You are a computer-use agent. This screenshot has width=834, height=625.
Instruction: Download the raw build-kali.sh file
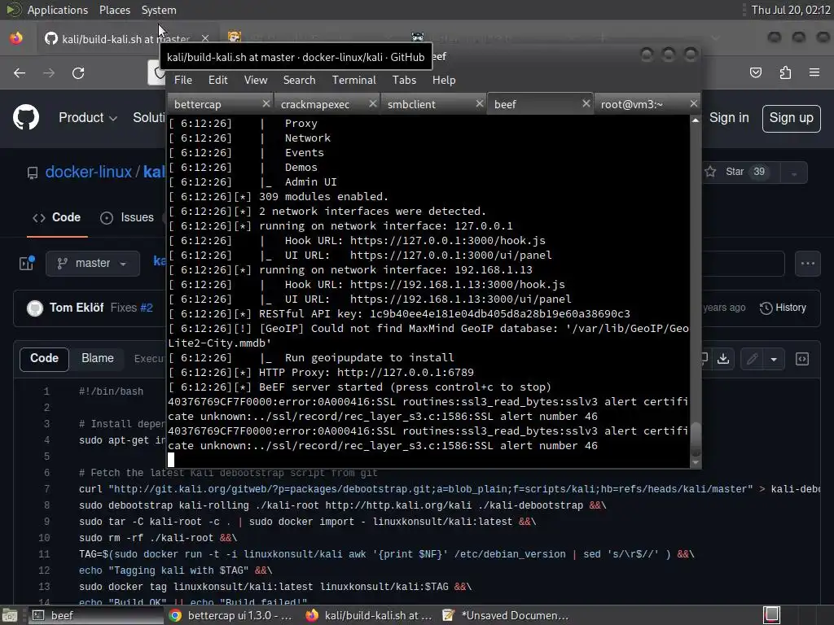coord(723,359)
